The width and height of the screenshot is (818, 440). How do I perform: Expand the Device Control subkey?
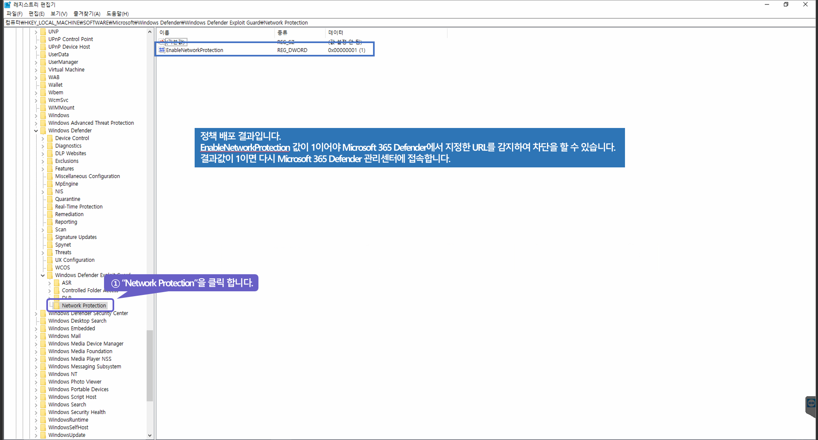pos(43,139)
